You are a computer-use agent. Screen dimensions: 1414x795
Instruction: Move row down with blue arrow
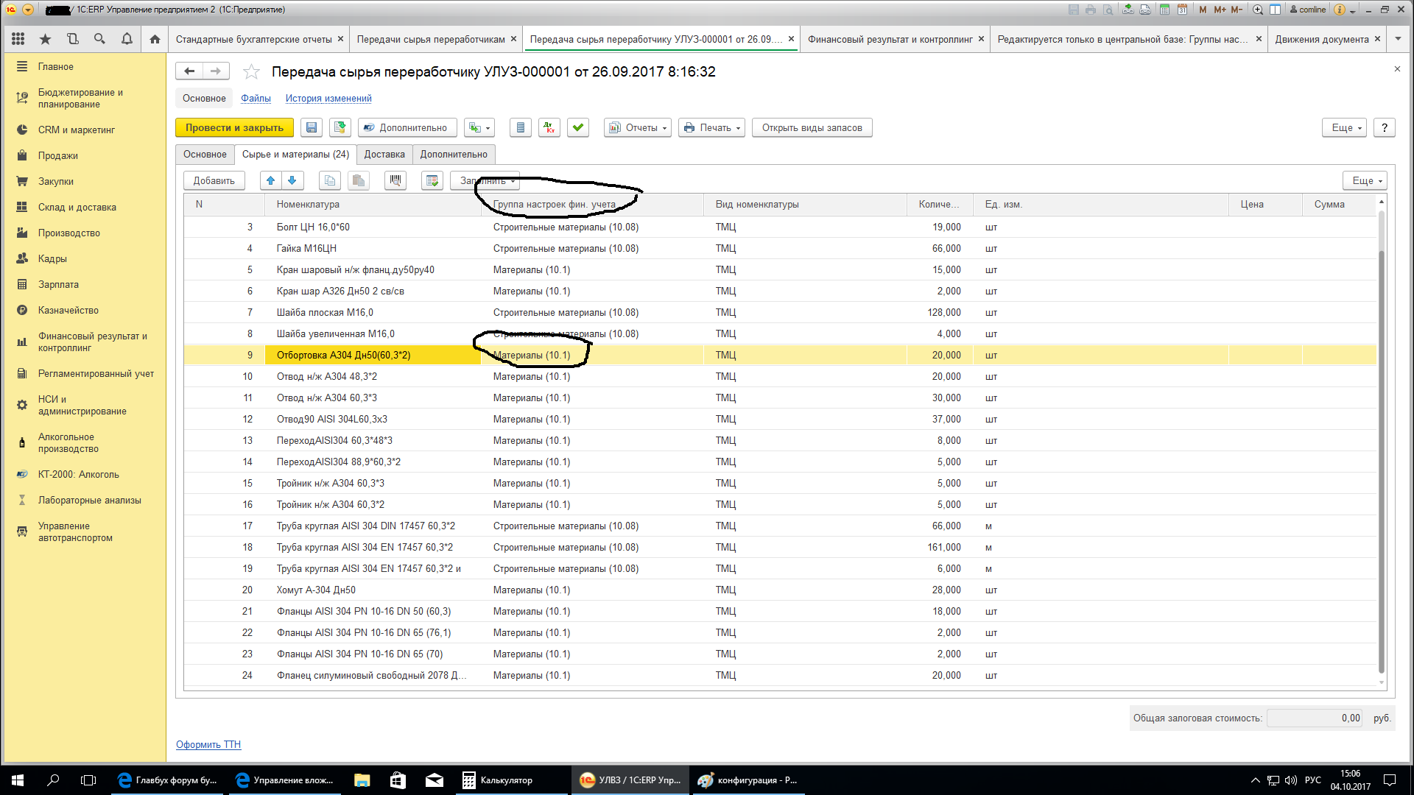coord(292,180)
